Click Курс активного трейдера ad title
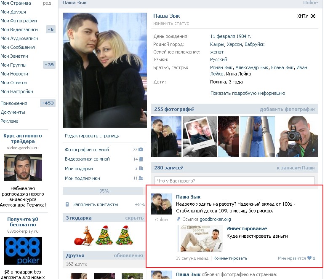Image resolution: width=325 pixels, height=279 pixels. [x=23, y=138]
